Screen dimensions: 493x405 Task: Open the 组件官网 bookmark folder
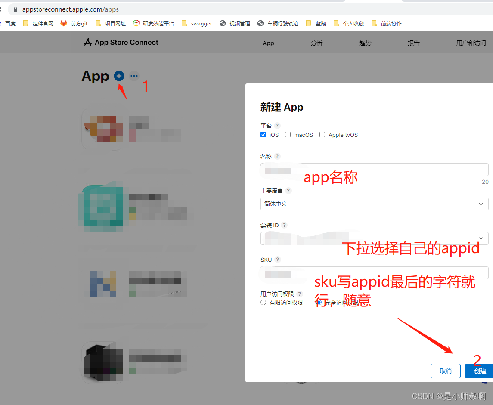[x=38, y=24]
